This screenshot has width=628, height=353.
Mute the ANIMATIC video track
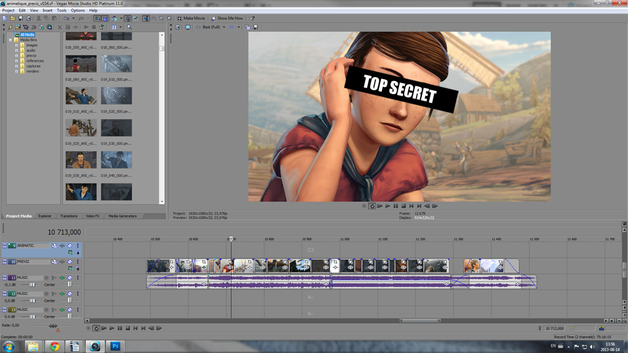tap(69, 246)
